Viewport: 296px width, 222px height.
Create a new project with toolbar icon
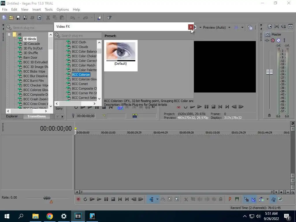pos(4,18)
